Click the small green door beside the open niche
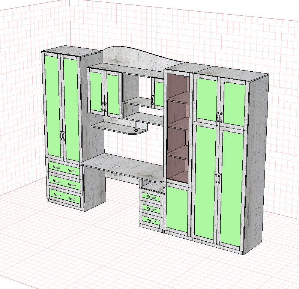 pyautogui.click(x=158, y=95)
